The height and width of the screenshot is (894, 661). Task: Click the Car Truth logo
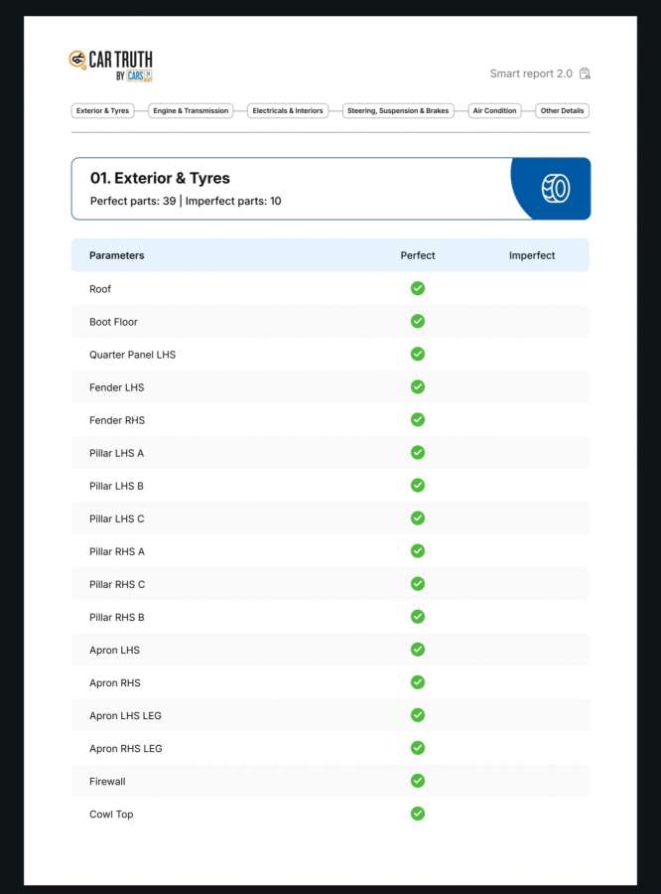pyautogui.click(x=110, y=67)
